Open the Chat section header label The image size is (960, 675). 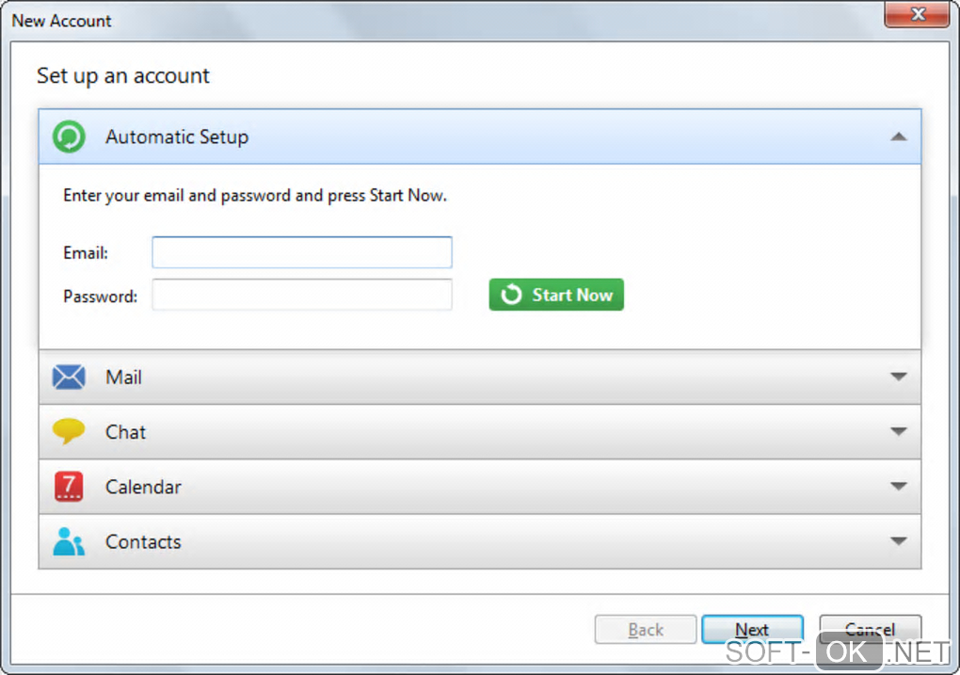pyautogui.click(x=125, y=432)
